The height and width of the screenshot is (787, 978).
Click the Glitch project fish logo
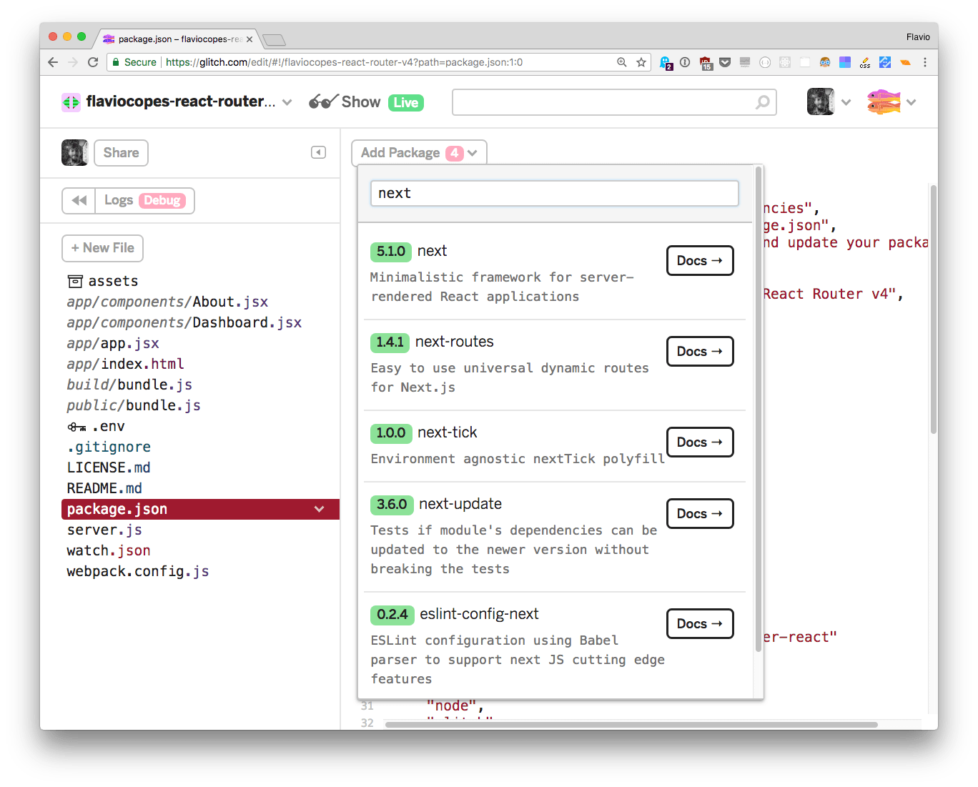click(x=71, y=102)
